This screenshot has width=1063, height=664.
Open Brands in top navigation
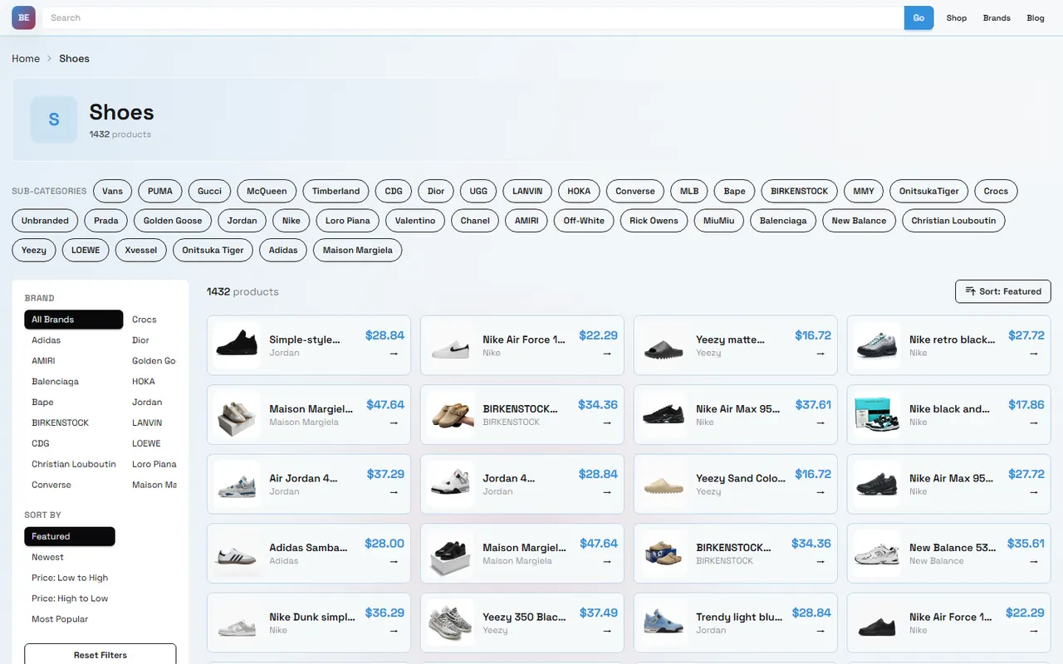pyautogui.click(x=997, y=17)
